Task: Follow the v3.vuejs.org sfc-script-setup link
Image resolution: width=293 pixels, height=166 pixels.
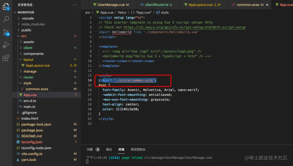Action: coord(185,27)
